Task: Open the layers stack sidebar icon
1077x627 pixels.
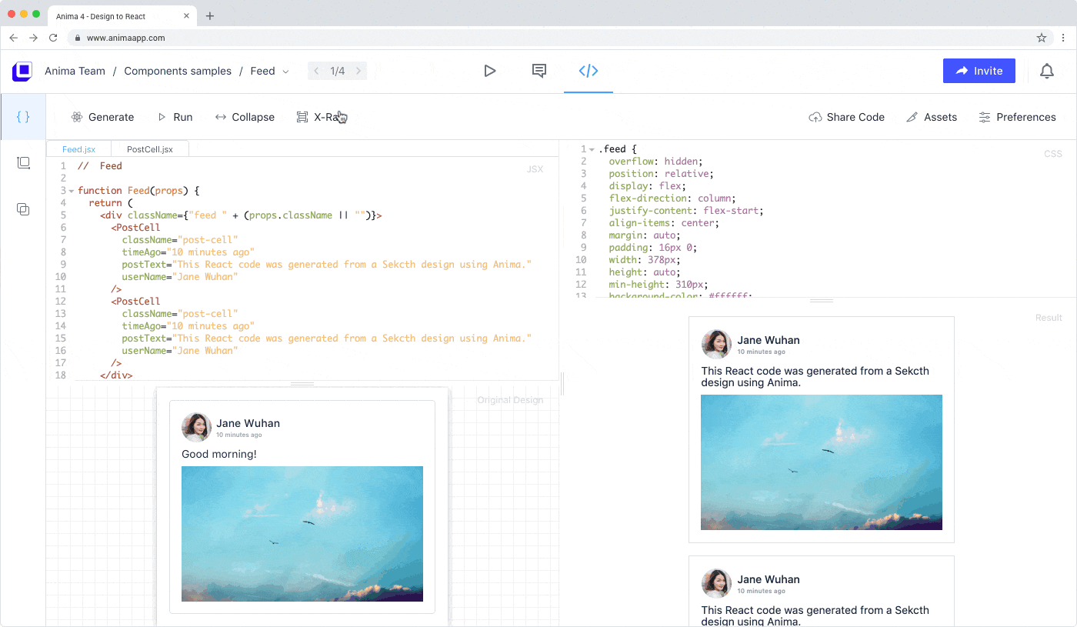Action: click(x=23, y=163)
